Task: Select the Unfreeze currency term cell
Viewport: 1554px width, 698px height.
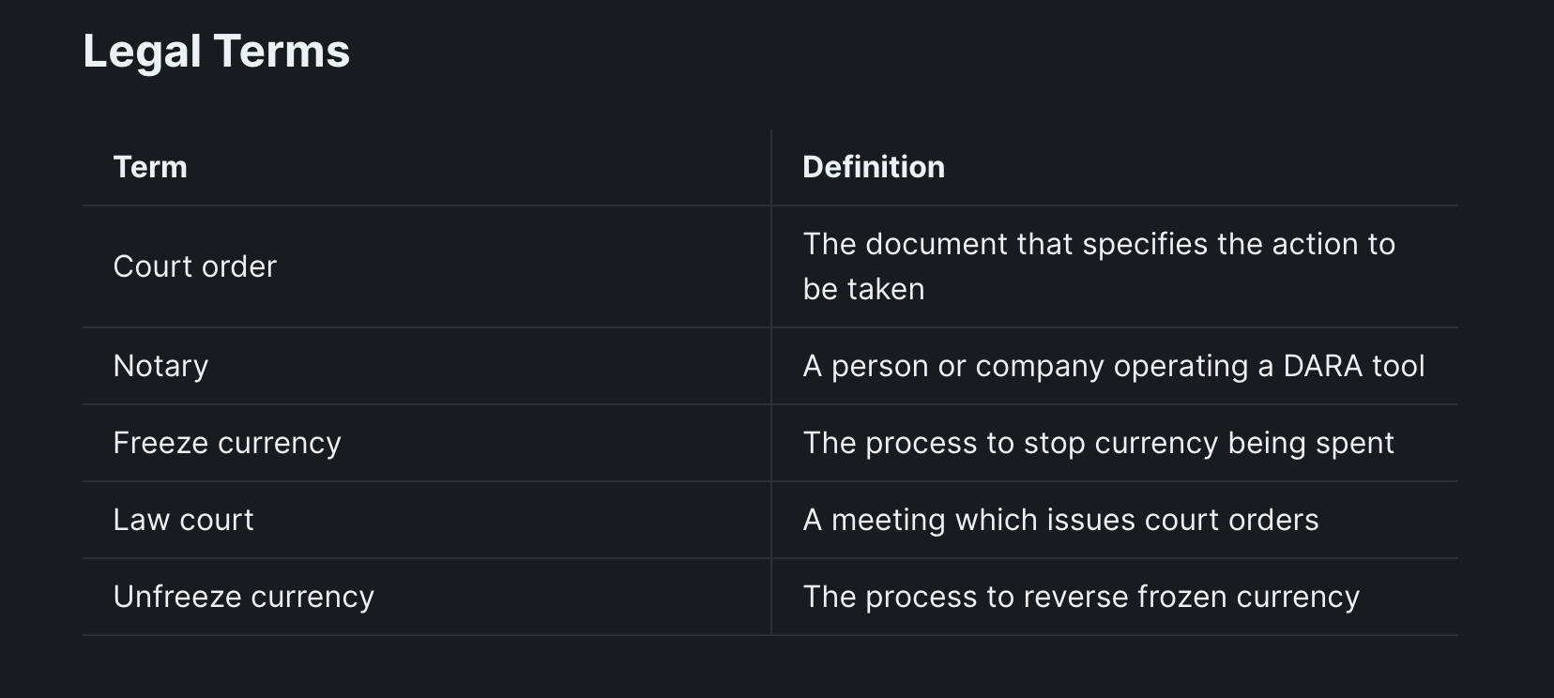Action: (243, 597)
